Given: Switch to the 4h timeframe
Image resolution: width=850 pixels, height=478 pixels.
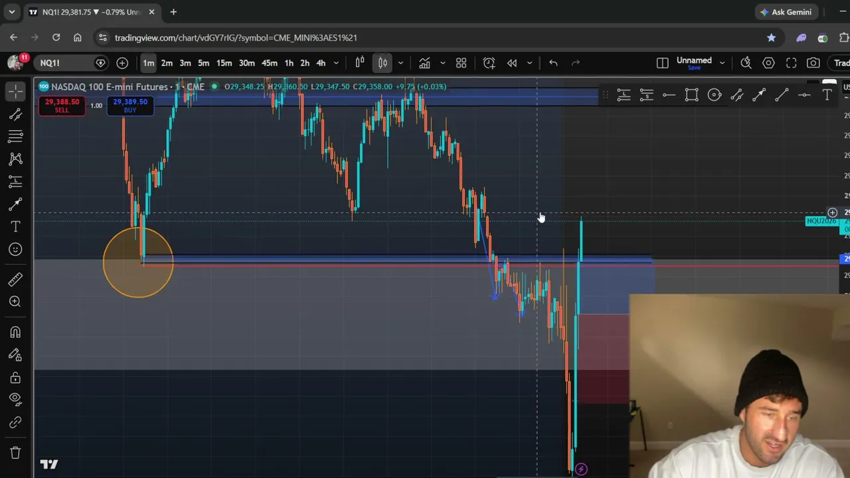Looking at the screenshot, I should pyautogui.click(x=321, y=63).
